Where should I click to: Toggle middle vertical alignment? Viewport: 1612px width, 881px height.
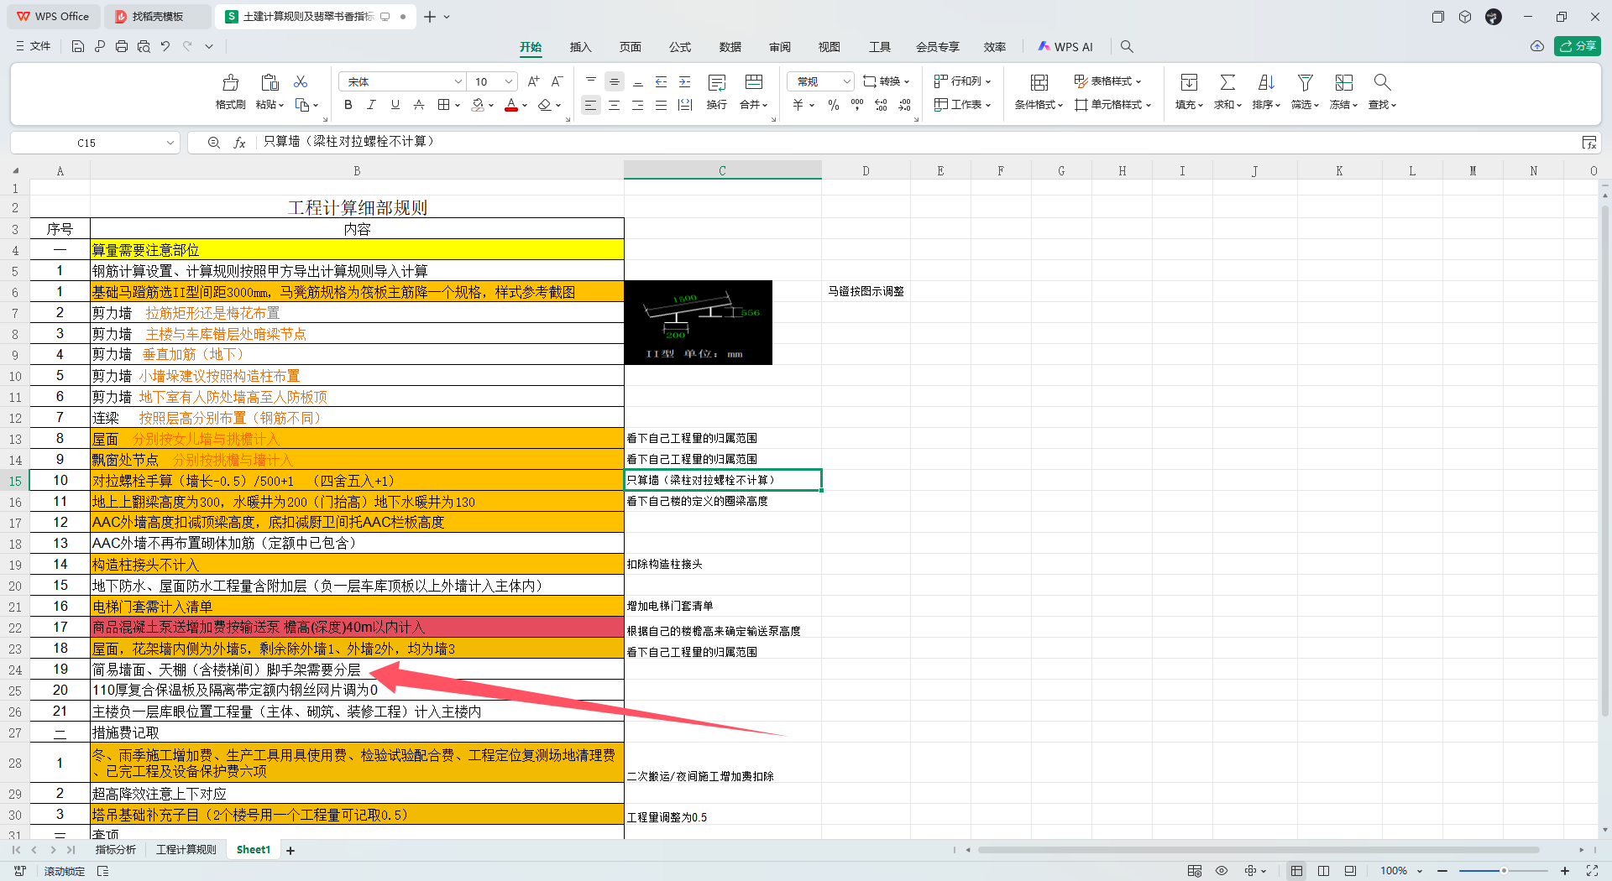[x=615, y=81]
